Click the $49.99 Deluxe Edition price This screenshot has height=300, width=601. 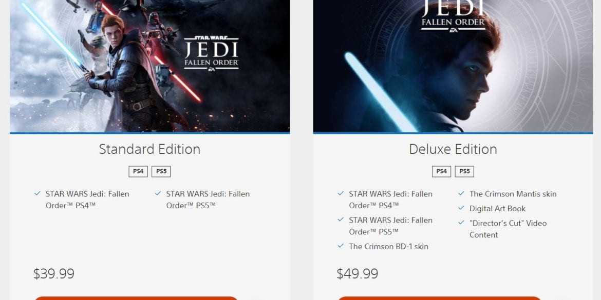[357, 274]
